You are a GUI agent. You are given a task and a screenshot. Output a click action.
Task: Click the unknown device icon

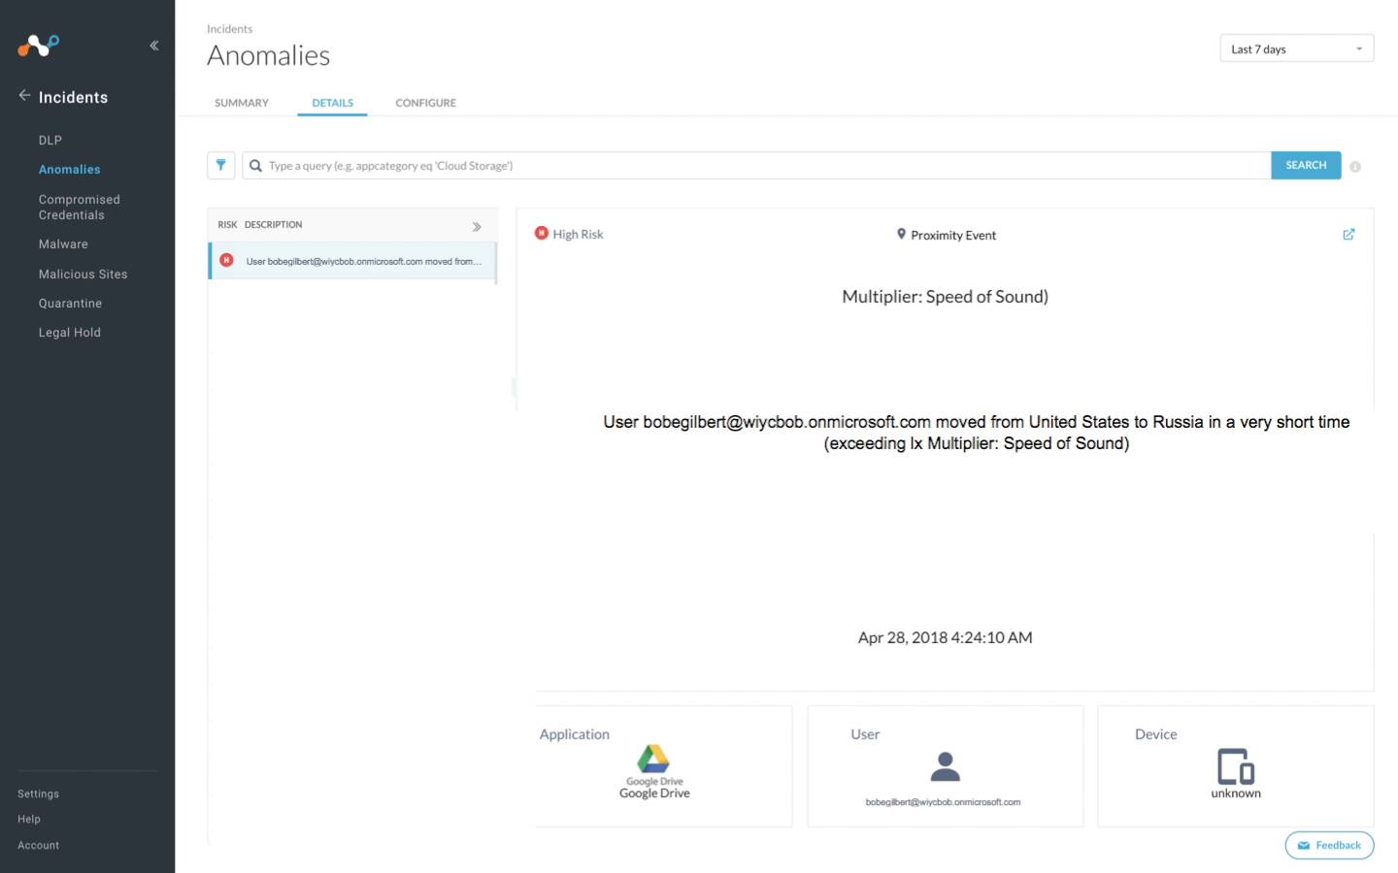point(1235,766)
